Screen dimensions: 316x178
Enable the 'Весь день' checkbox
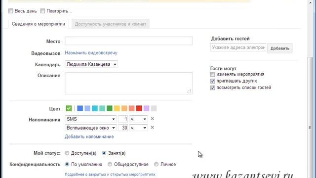(x=11, y=11)
